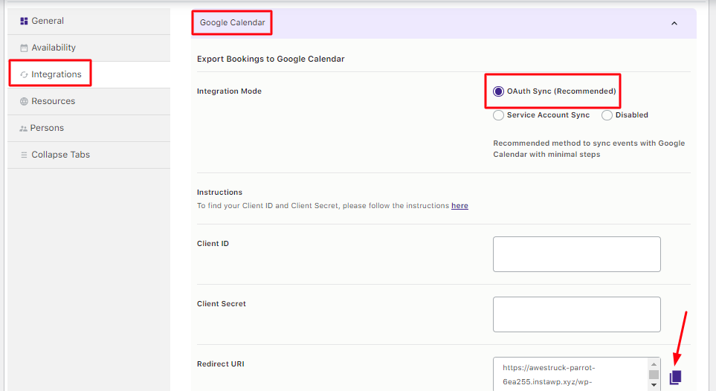Open the Resources tab
Image resolution: width=716 pixels, height=391 pixels.
click(x=88, y=101)
